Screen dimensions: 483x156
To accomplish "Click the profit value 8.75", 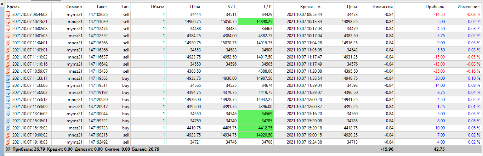I will pos(441,93).
